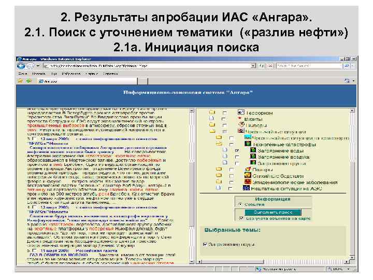Open the new blank tab button
373x280 pixels.
pos(143,81)
